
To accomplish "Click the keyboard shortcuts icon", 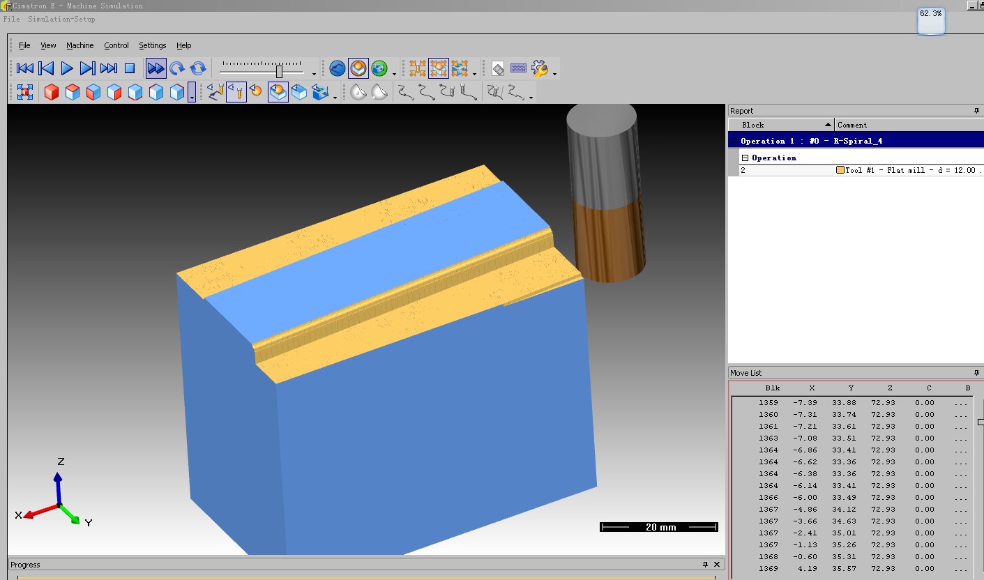I will pyautogui.click(x=518, y=68).
